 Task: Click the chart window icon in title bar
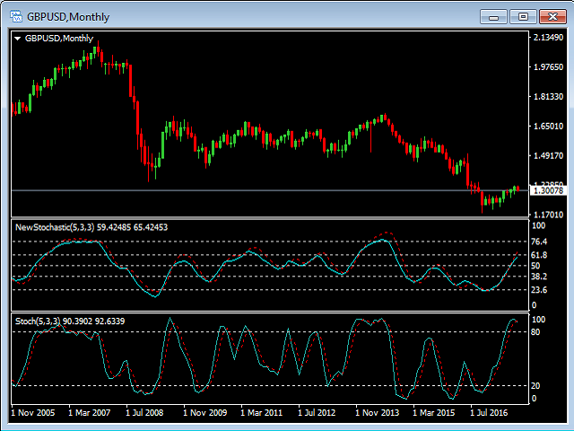click(x=15, y=16)
